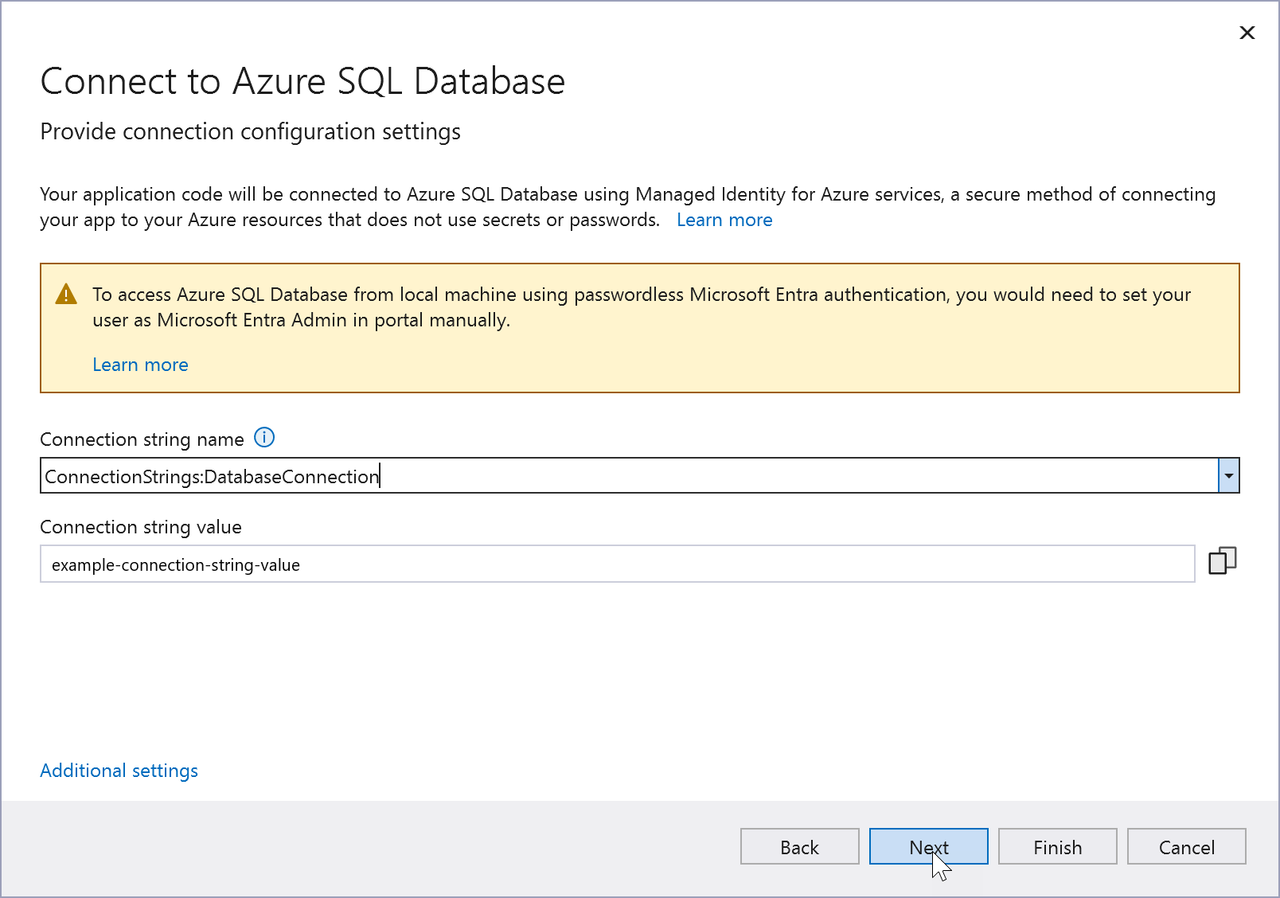1280x898 pixels.
Task: Click the example-connection-string-value text
Action: point(175,564)
